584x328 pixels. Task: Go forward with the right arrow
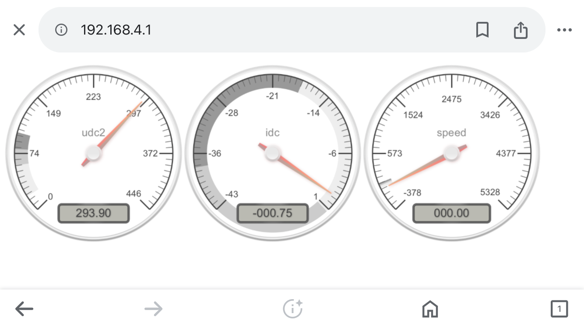[x=153, y=309]
